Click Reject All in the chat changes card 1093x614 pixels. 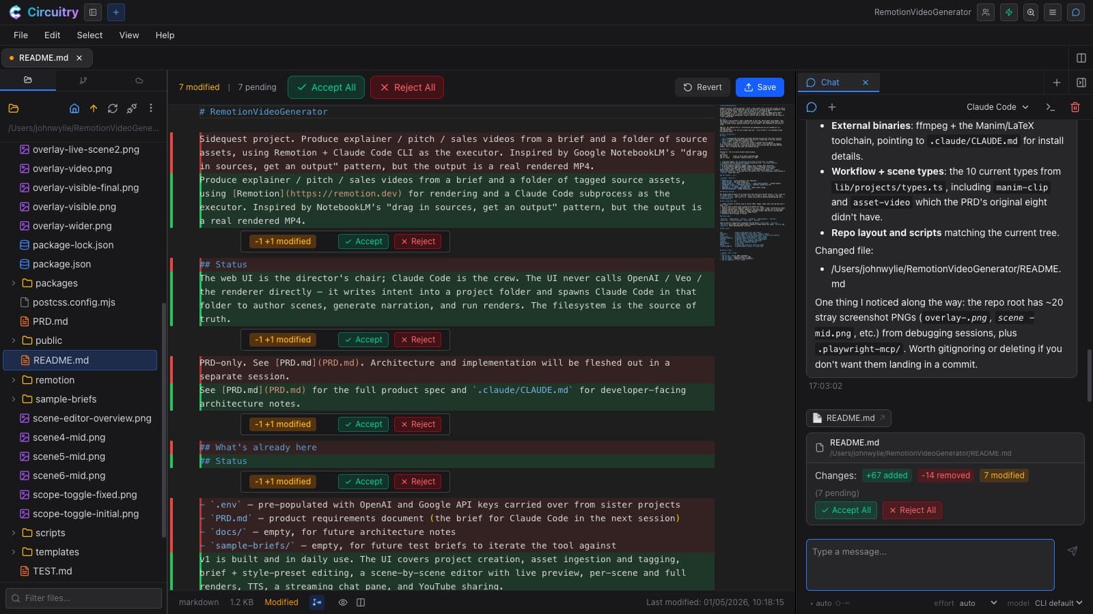point(912,510)
